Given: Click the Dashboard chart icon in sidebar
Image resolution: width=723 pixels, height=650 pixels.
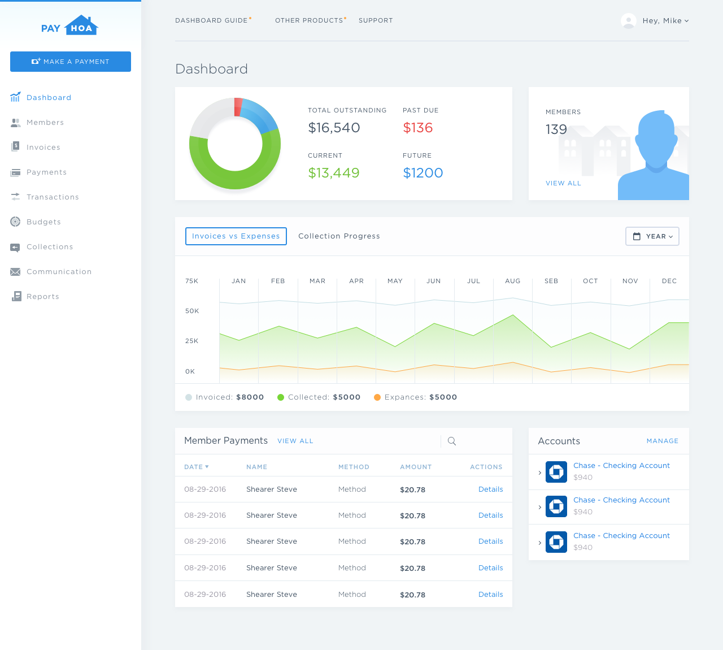Looking at the screenshot, I should 15,97.
